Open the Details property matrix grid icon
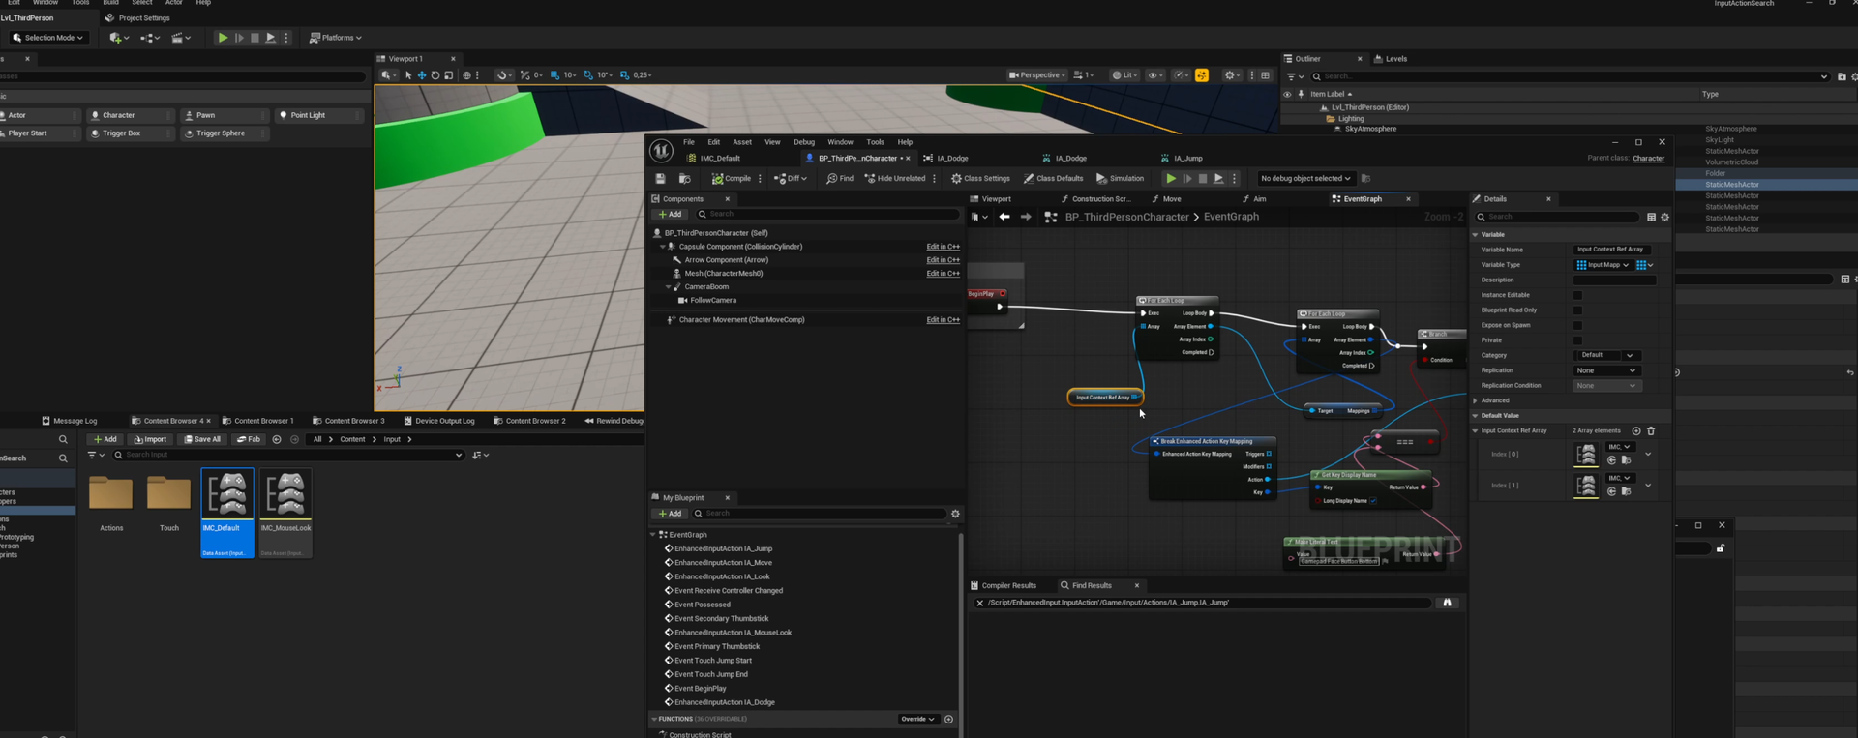Image resolution: width=1858 pixels, height=738 pixels. coord(1651,217)
